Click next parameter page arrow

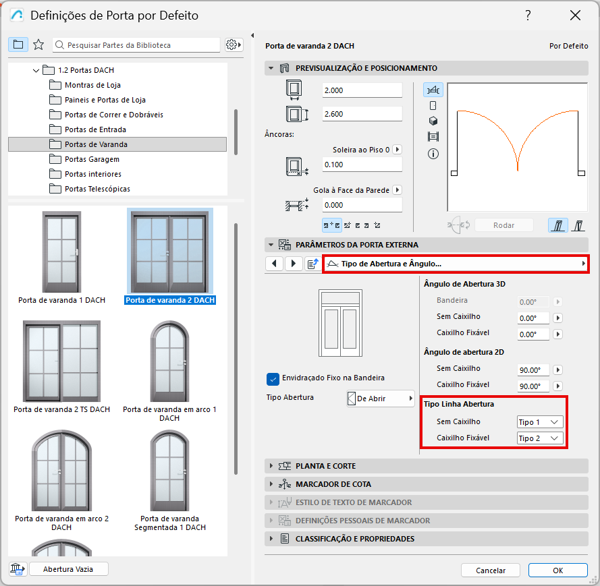pyautogui.click(x=294, y=264)
